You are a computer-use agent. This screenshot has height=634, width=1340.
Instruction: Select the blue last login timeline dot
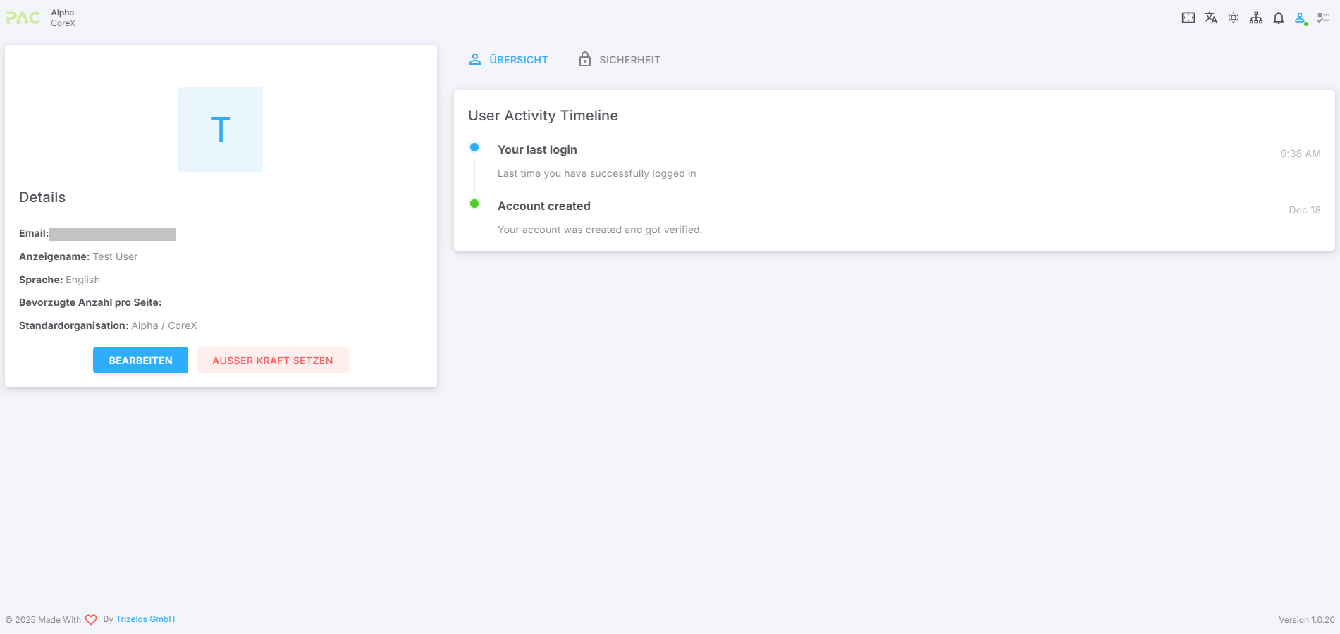click(x=474, y=147)
